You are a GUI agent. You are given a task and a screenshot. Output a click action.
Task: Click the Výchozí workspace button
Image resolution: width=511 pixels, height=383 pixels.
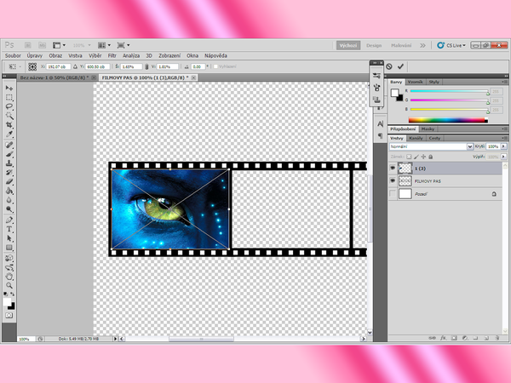(347, 44)
